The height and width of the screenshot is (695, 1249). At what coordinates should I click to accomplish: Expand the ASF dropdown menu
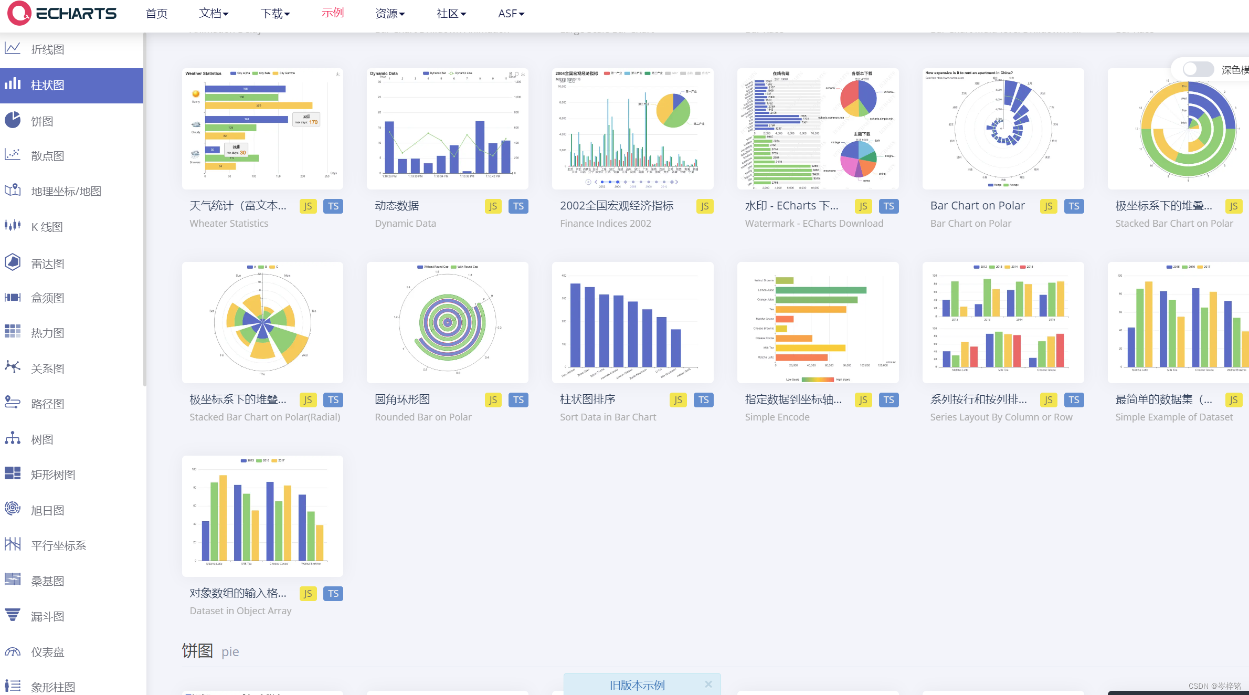(x=511, y=13)
